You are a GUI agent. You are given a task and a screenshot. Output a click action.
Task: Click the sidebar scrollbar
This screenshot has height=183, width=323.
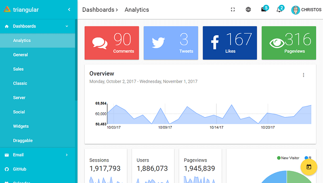pos(76,60)
